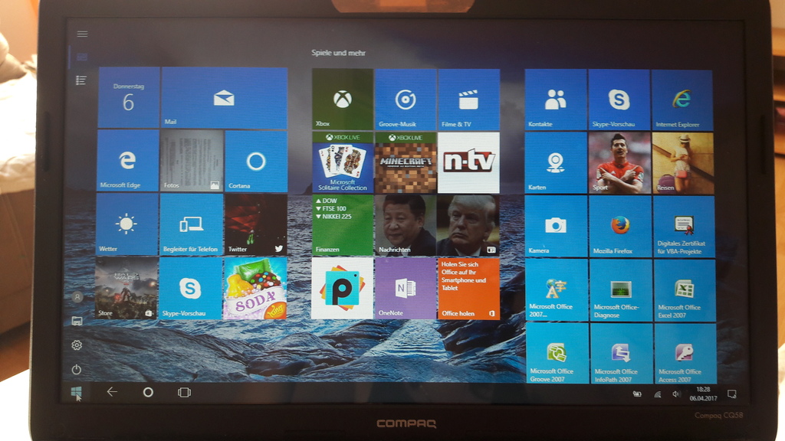Open Task View on taskbar

click(184, 393)
